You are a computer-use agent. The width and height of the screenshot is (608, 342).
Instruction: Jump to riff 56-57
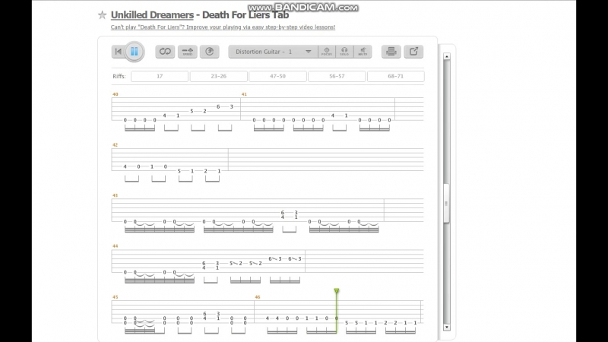pos(337,77)
